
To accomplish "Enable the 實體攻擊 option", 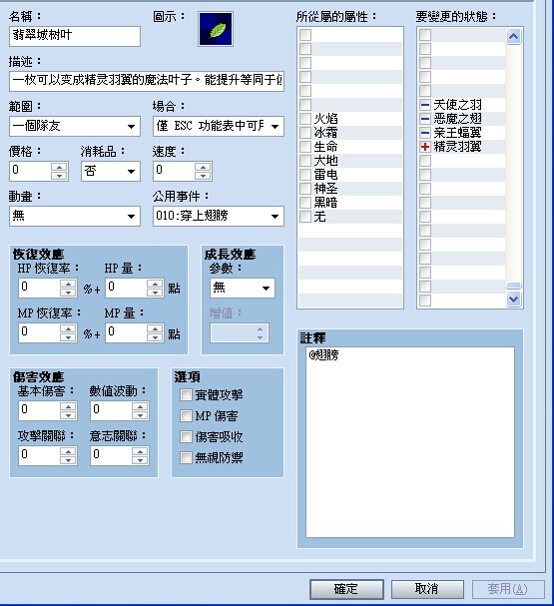I will (x=186, y=395).
